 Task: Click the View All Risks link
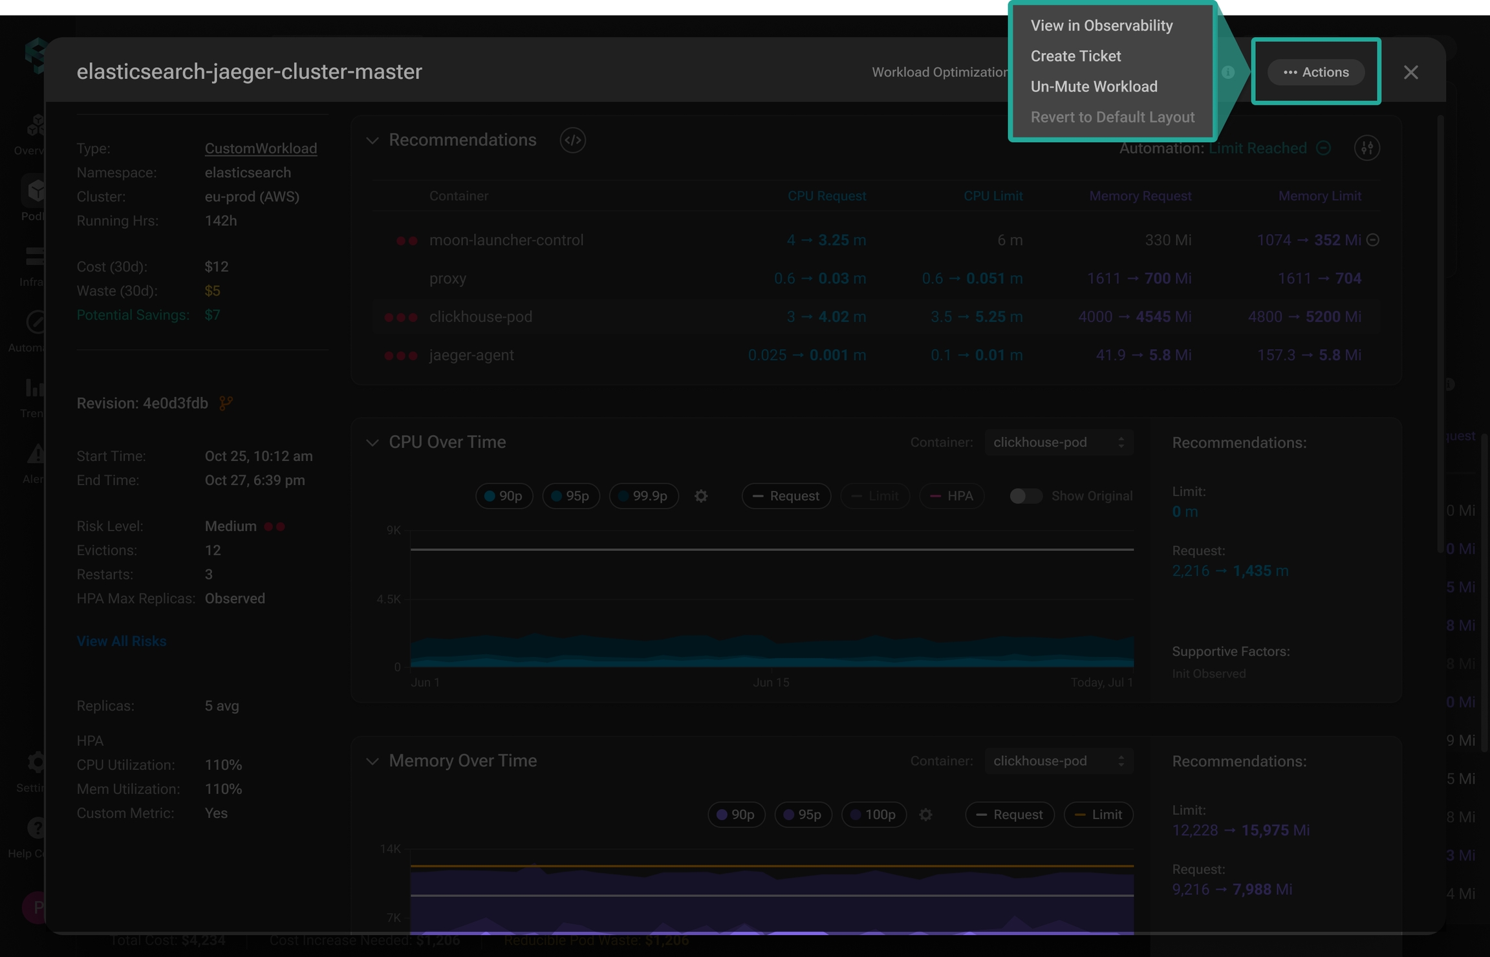[x=121, y=641]
